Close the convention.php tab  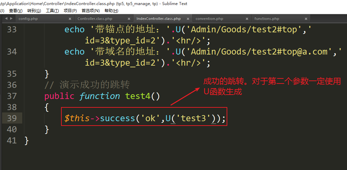click(247, 19)
